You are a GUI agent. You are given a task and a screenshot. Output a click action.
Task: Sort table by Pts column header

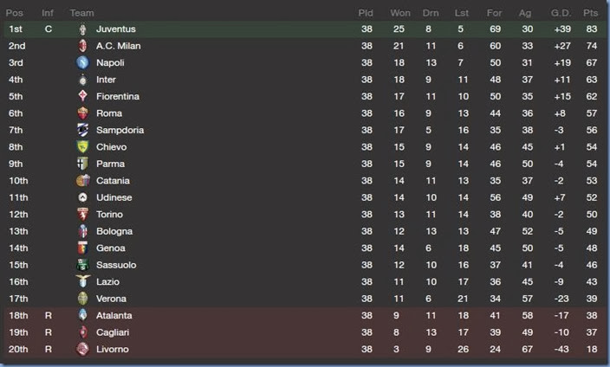[x=591, y=13]
